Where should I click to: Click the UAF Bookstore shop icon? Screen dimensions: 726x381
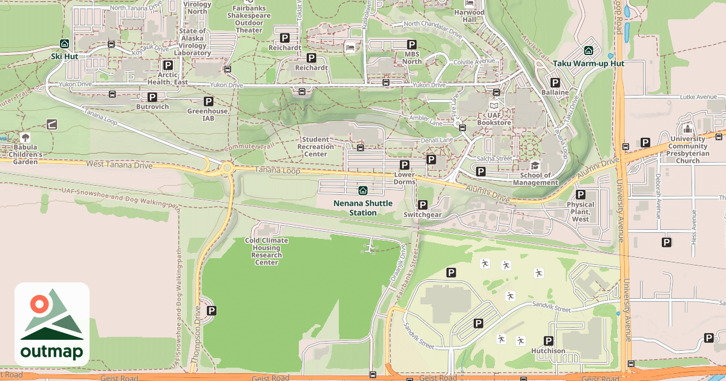[494, 105]
